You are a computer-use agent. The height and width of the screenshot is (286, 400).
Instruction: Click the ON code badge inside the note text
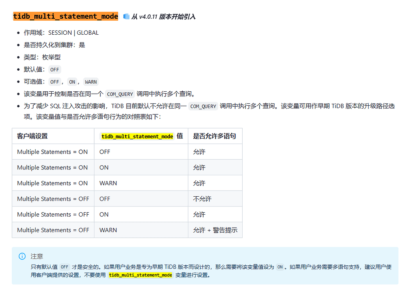pyautogui.click(x=280, y=266)
